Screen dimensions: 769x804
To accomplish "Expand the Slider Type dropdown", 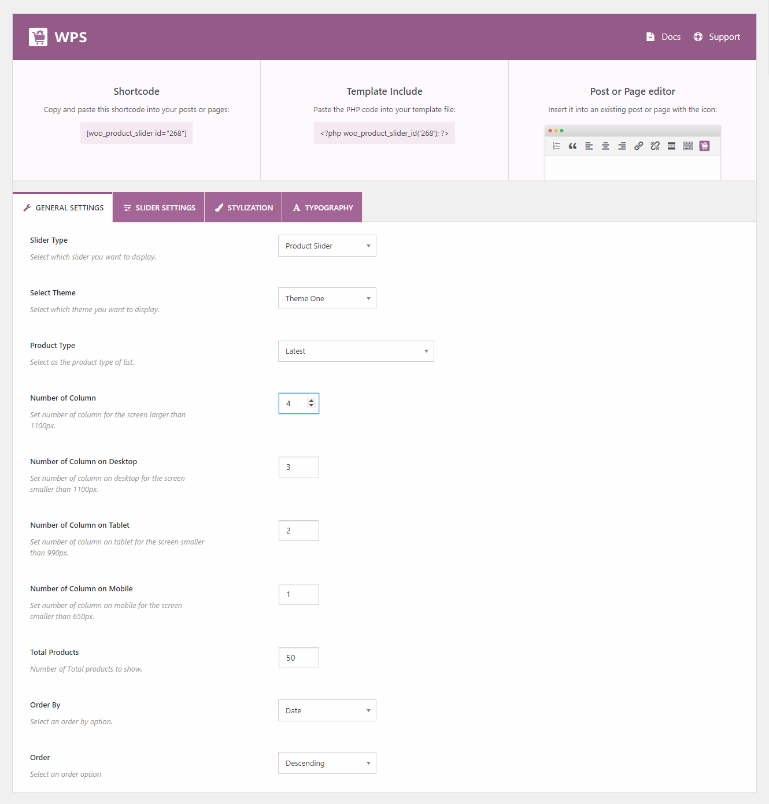I will pos(327,246).
